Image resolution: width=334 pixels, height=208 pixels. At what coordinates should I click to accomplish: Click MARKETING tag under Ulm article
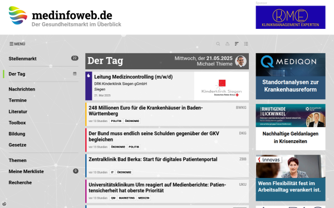coord(127,198)
